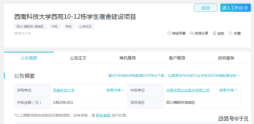Image resolution: width=254 pixels, height=124 pixels.
Task: Click the date 2024-12-31
Action: pos(23,33)
